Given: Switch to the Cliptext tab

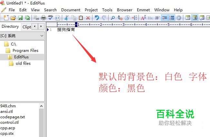Looking at the screenshot, I should [x=27, y=27].
